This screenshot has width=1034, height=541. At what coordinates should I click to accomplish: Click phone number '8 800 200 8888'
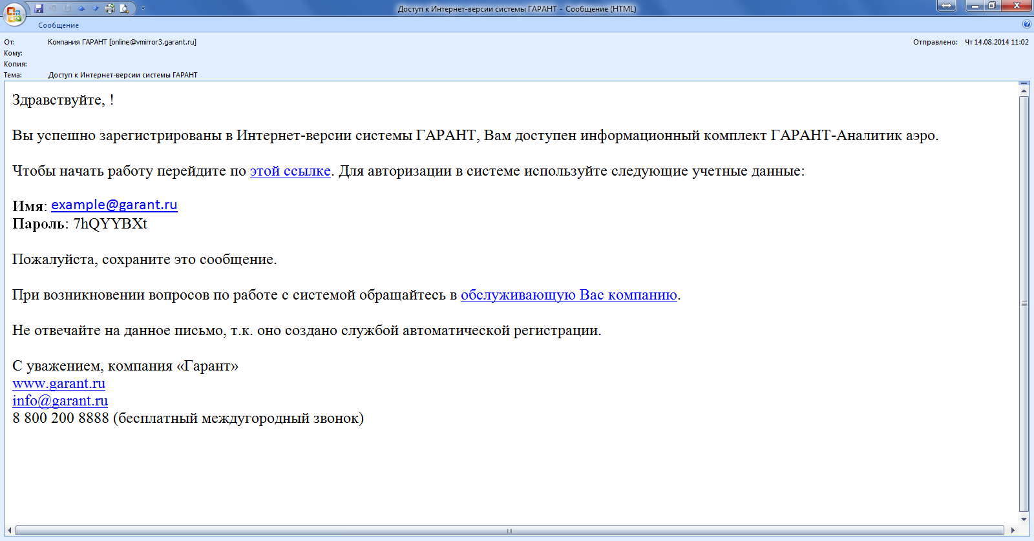point(61,418)
